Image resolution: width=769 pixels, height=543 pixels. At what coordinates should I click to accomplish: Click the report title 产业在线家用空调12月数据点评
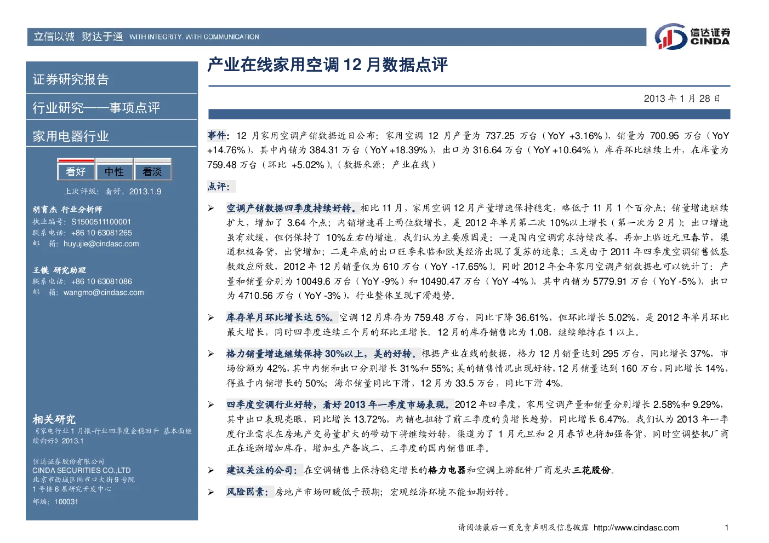click(328, 65)
